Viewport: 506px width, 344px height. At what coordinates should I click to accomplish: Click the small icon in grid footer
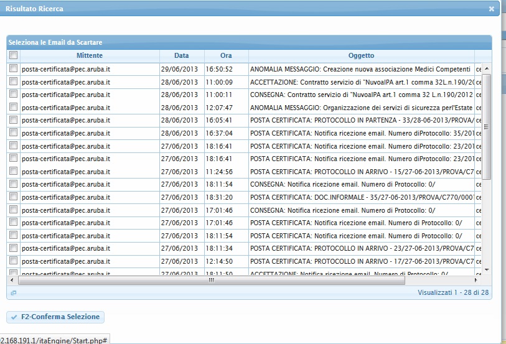(13, 292)
